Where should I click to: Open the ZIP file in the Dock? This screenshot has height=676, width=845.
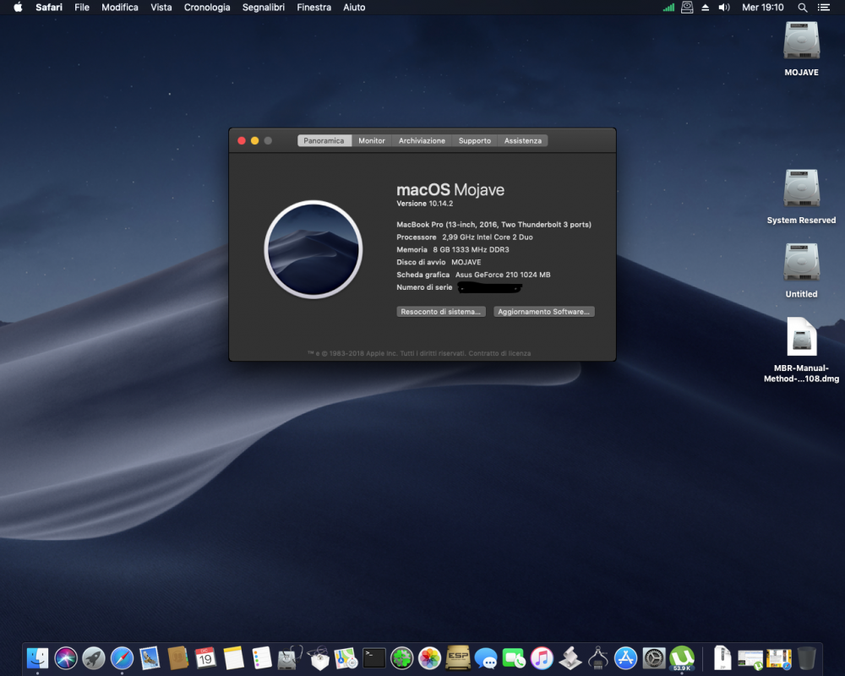pyautogui.click(x=722, y=657)
